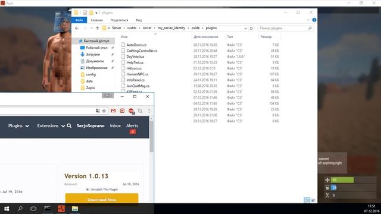
Task: Select the JoinQuitMsg.cs file
Action: point(138,86)
